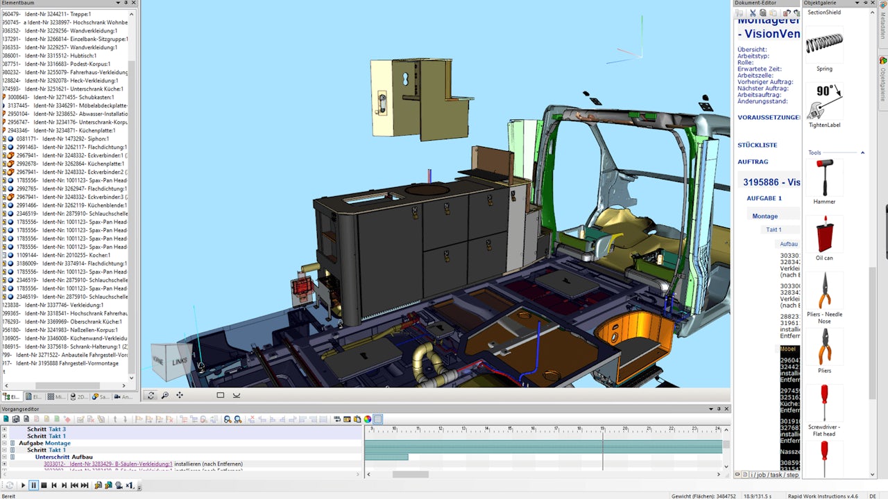Image resolution: width=888 pixels, height=499 pixels.
Task: Activate the zoom magnifier in the viewport toolbar
Action: point(164,395)
